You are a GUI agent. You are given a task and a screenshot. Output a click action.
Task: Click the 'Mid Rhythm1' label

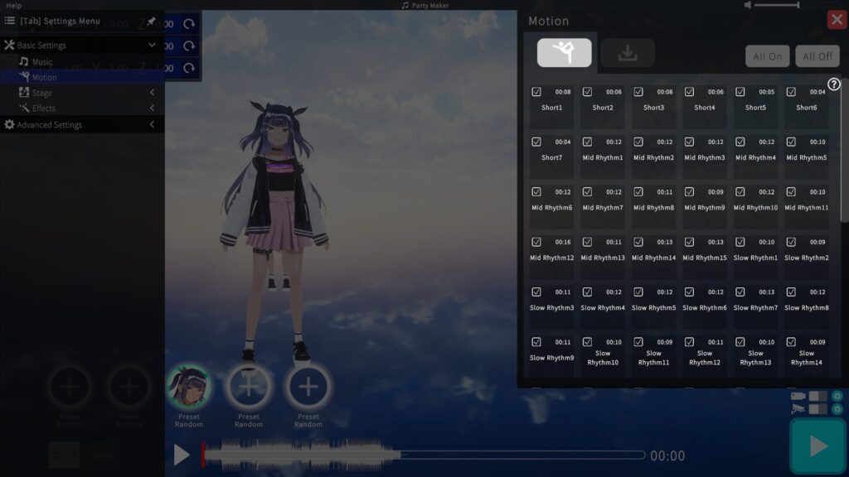603,157
